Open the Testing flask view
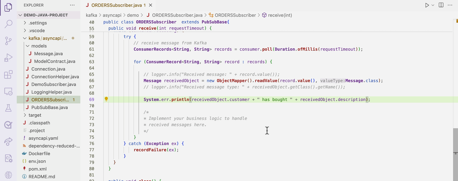The width and height of the screenshot is (458, 181). coord(8,108)
